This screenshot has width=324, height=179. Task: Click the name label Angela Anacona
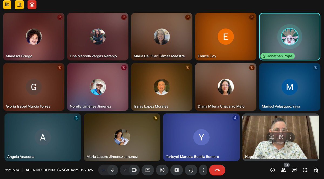coord(21,157)
